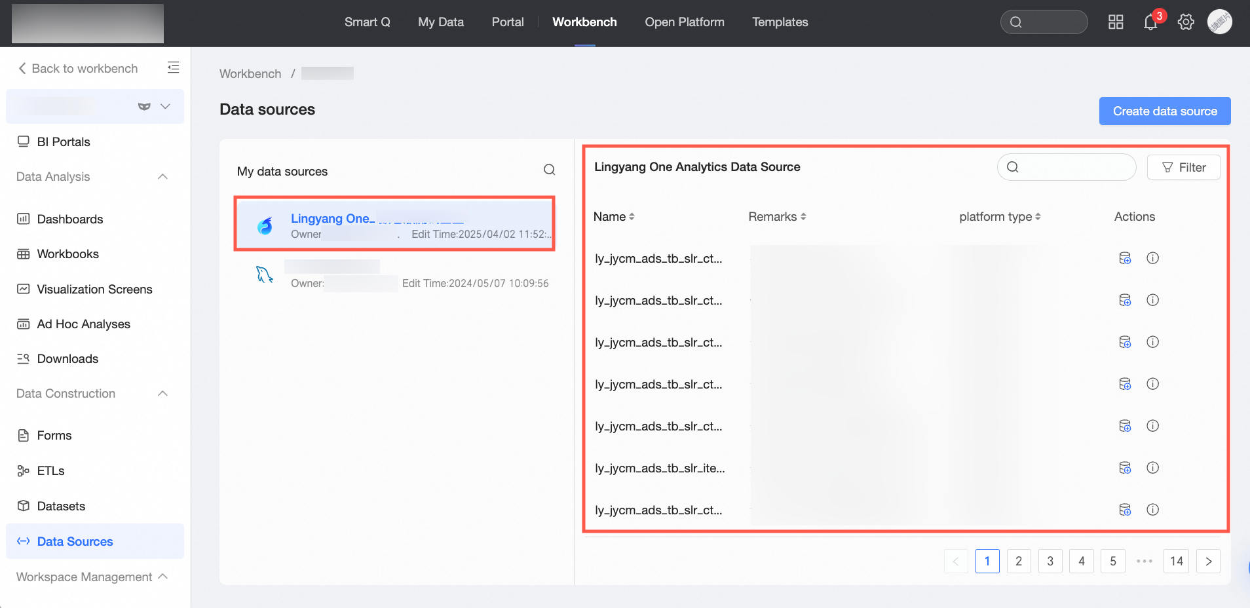This screenshot has width=1250, height=608.
Task: Create dataset from first table row
Action: (1125, 258)
